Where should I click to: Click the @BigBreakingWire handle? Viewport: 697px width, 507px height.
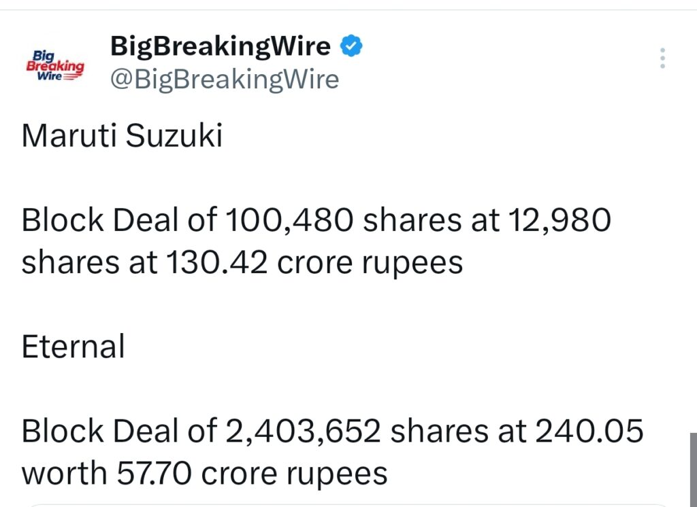(x=225, y=80)
